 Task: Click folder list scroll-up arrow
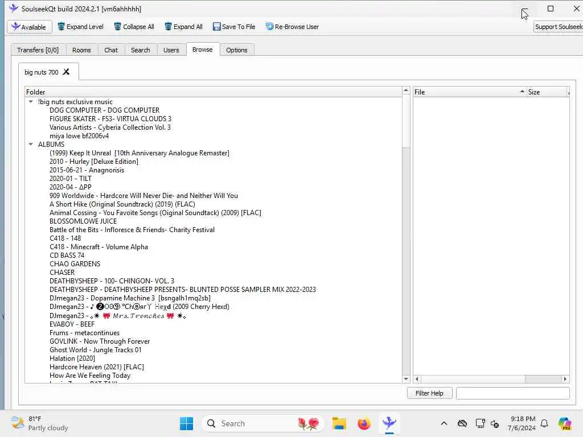(406, 90)
